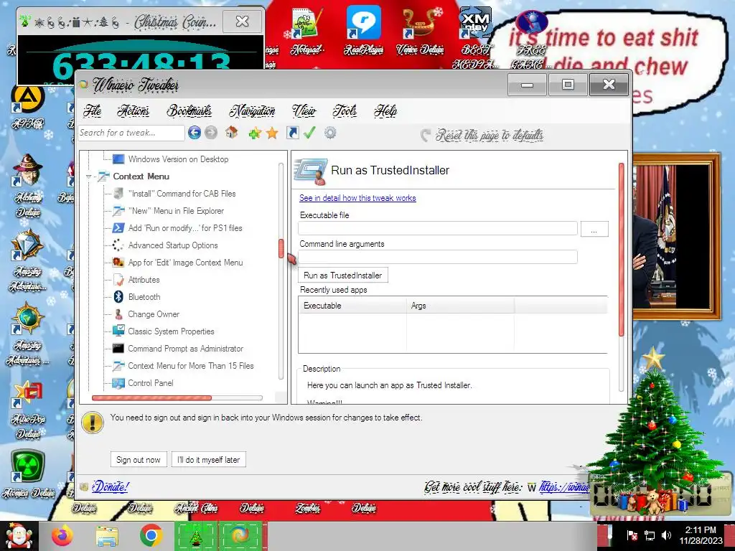
Task: Open RealPlayer desktop shortcut
Action: point(363,32)
